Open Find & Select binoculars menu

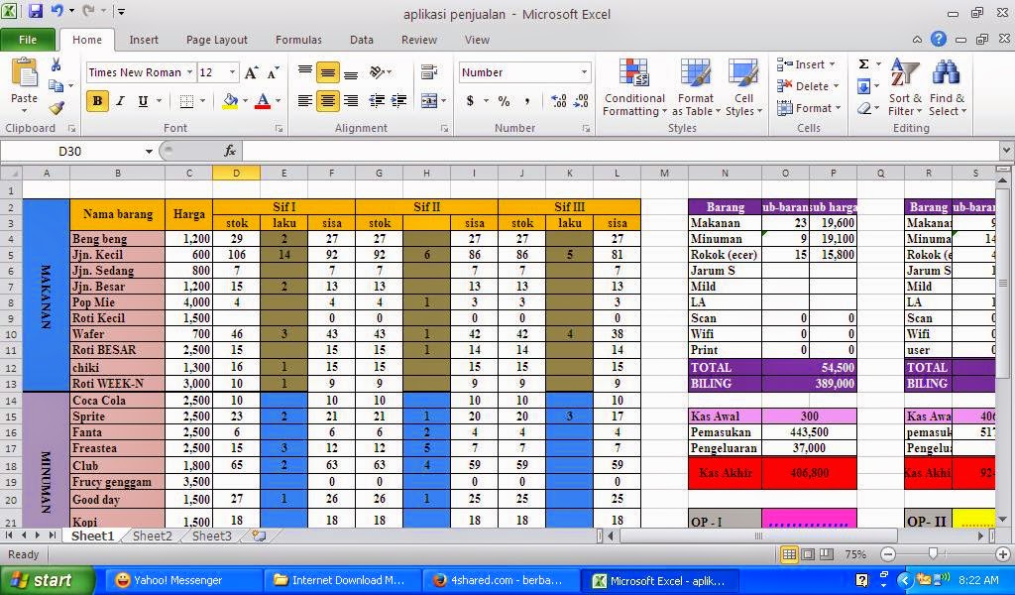[x=947, y=87]
